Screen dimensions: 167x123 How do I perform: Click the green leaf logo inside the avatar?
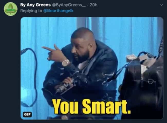pos(11,9)
